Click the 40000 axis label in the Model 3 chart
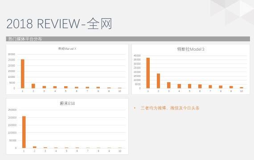Image resolution: width=254 pixels, height=160 pixels. click(137, 56)
